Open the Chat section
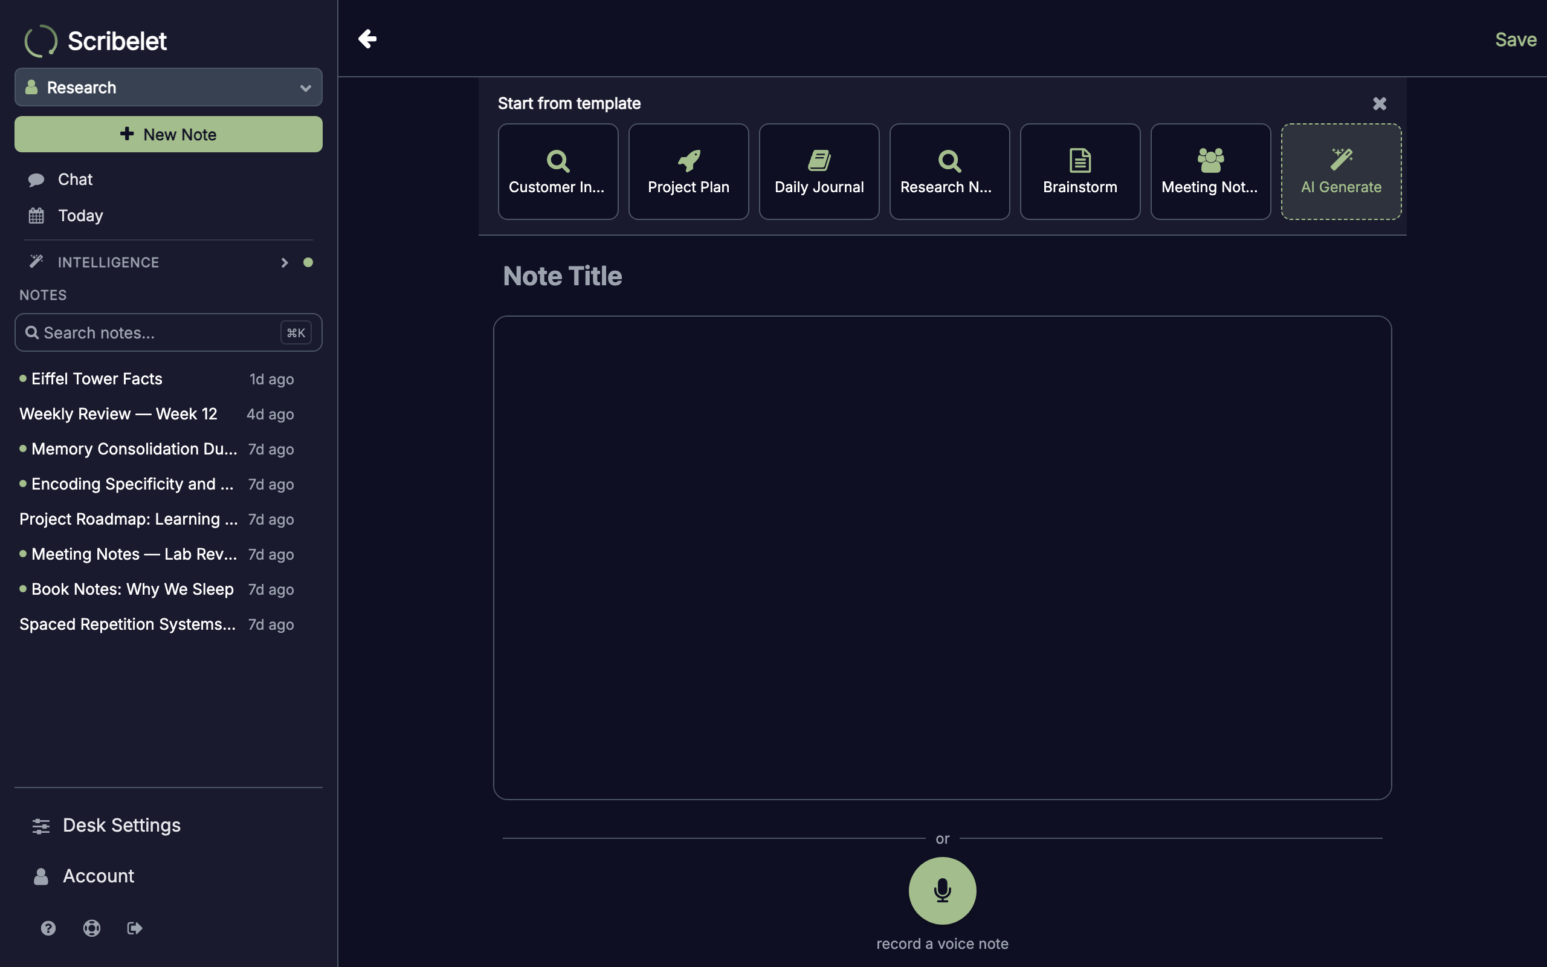This screenshot has height=967, width=1547. tap(168, 179)
